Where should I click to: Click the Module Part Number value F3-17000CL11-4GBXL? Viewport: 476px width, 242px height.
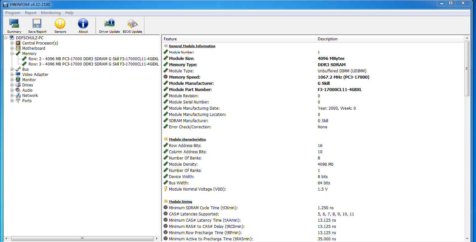pyautogui.click(x=340, y=90)
